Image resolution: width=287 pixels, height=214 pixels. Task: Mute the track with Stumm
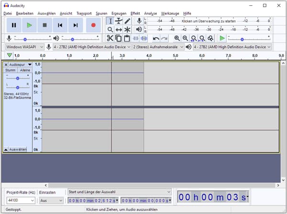(11, 70)
